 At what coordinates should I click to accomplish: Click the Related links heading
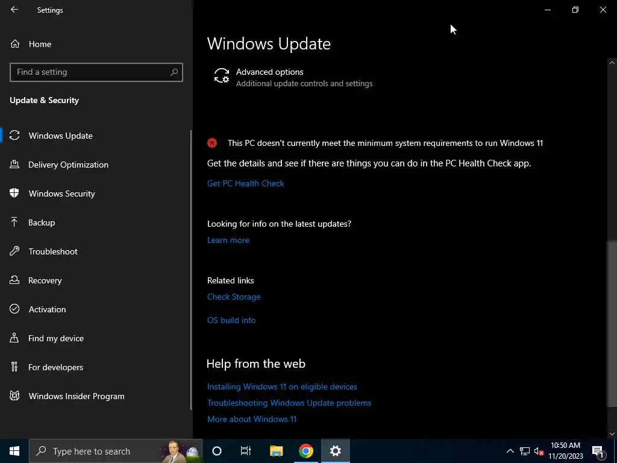click(231, 280)
